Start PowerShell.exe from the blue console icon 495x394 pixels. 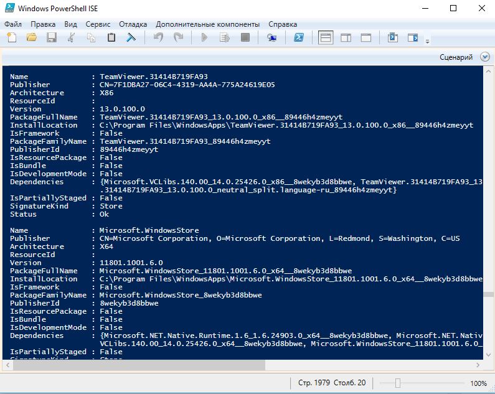tap(299, 37)
